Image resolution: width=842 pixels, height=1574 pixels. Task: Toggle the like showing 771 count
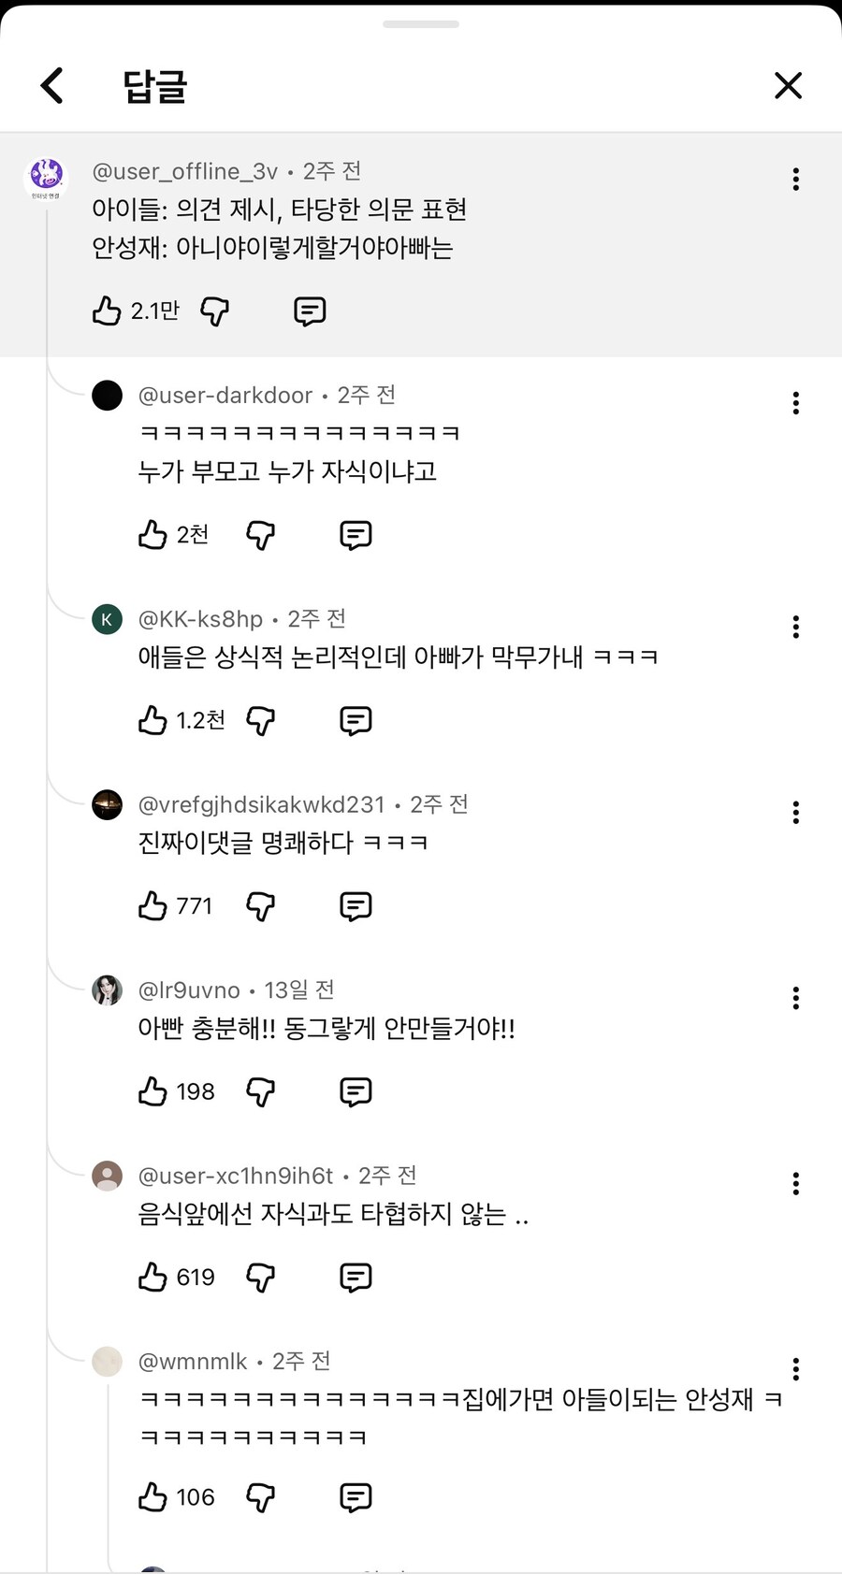152,905
